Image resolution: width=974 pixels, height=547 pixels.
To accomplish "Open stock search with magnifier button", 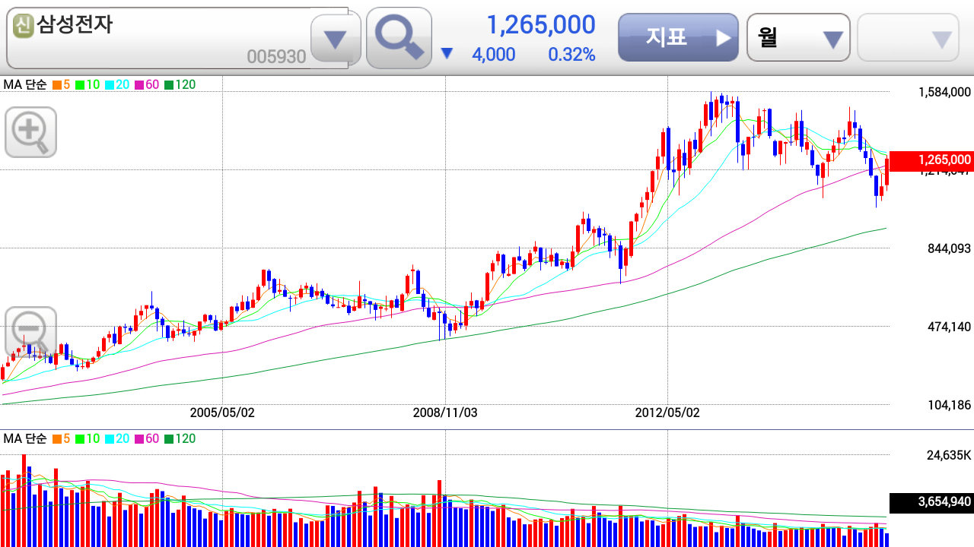I will point(399,38).
